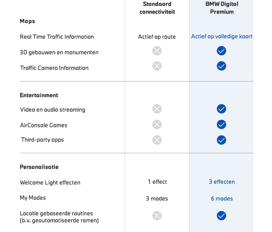The height and width of the screenshot is (232, 272).
Task: Click the '3 effecten' Premium value
Action: point(222,182)
